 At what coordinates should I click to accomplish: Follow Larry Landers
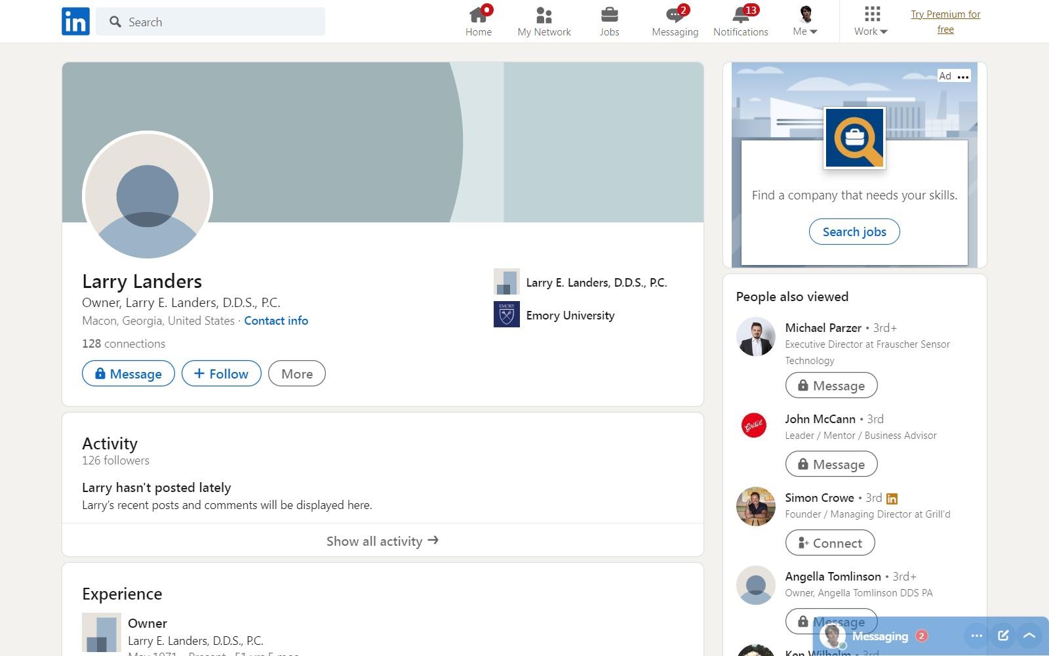(x=222, y=373)
